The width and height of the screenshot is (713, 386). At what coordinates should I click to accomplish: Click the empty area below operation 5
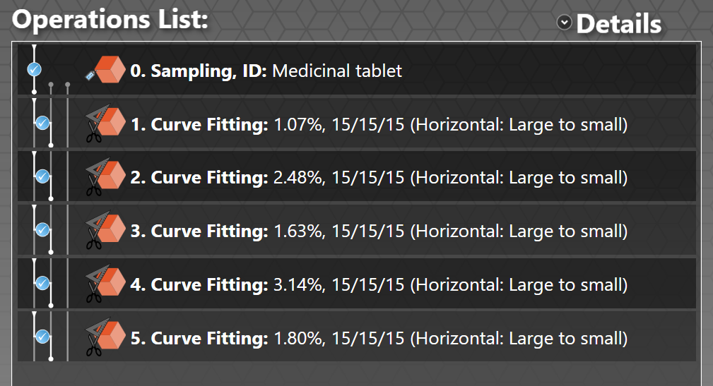point(356,374)
